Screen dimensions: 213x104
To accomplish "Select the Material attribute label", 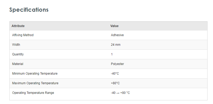I will tap(18, 64).
